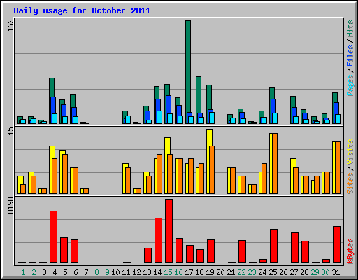
Task: Click day label '13' on the x-axis
Action: (x=147, y=272)
